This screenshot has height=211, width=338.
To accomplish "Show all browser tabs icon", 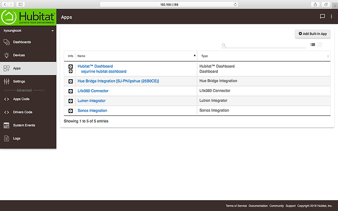I will 326,4.
